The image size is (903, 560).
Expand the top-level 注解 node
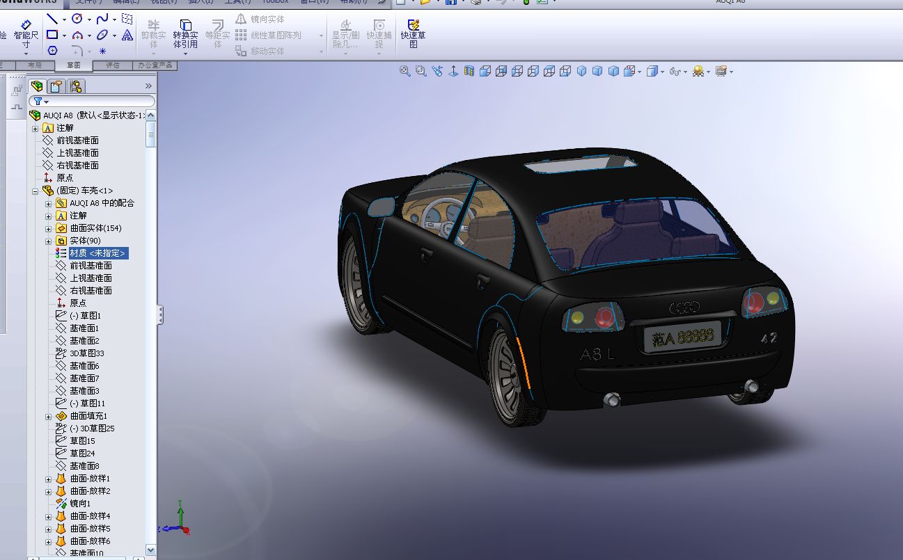(36, 128)
